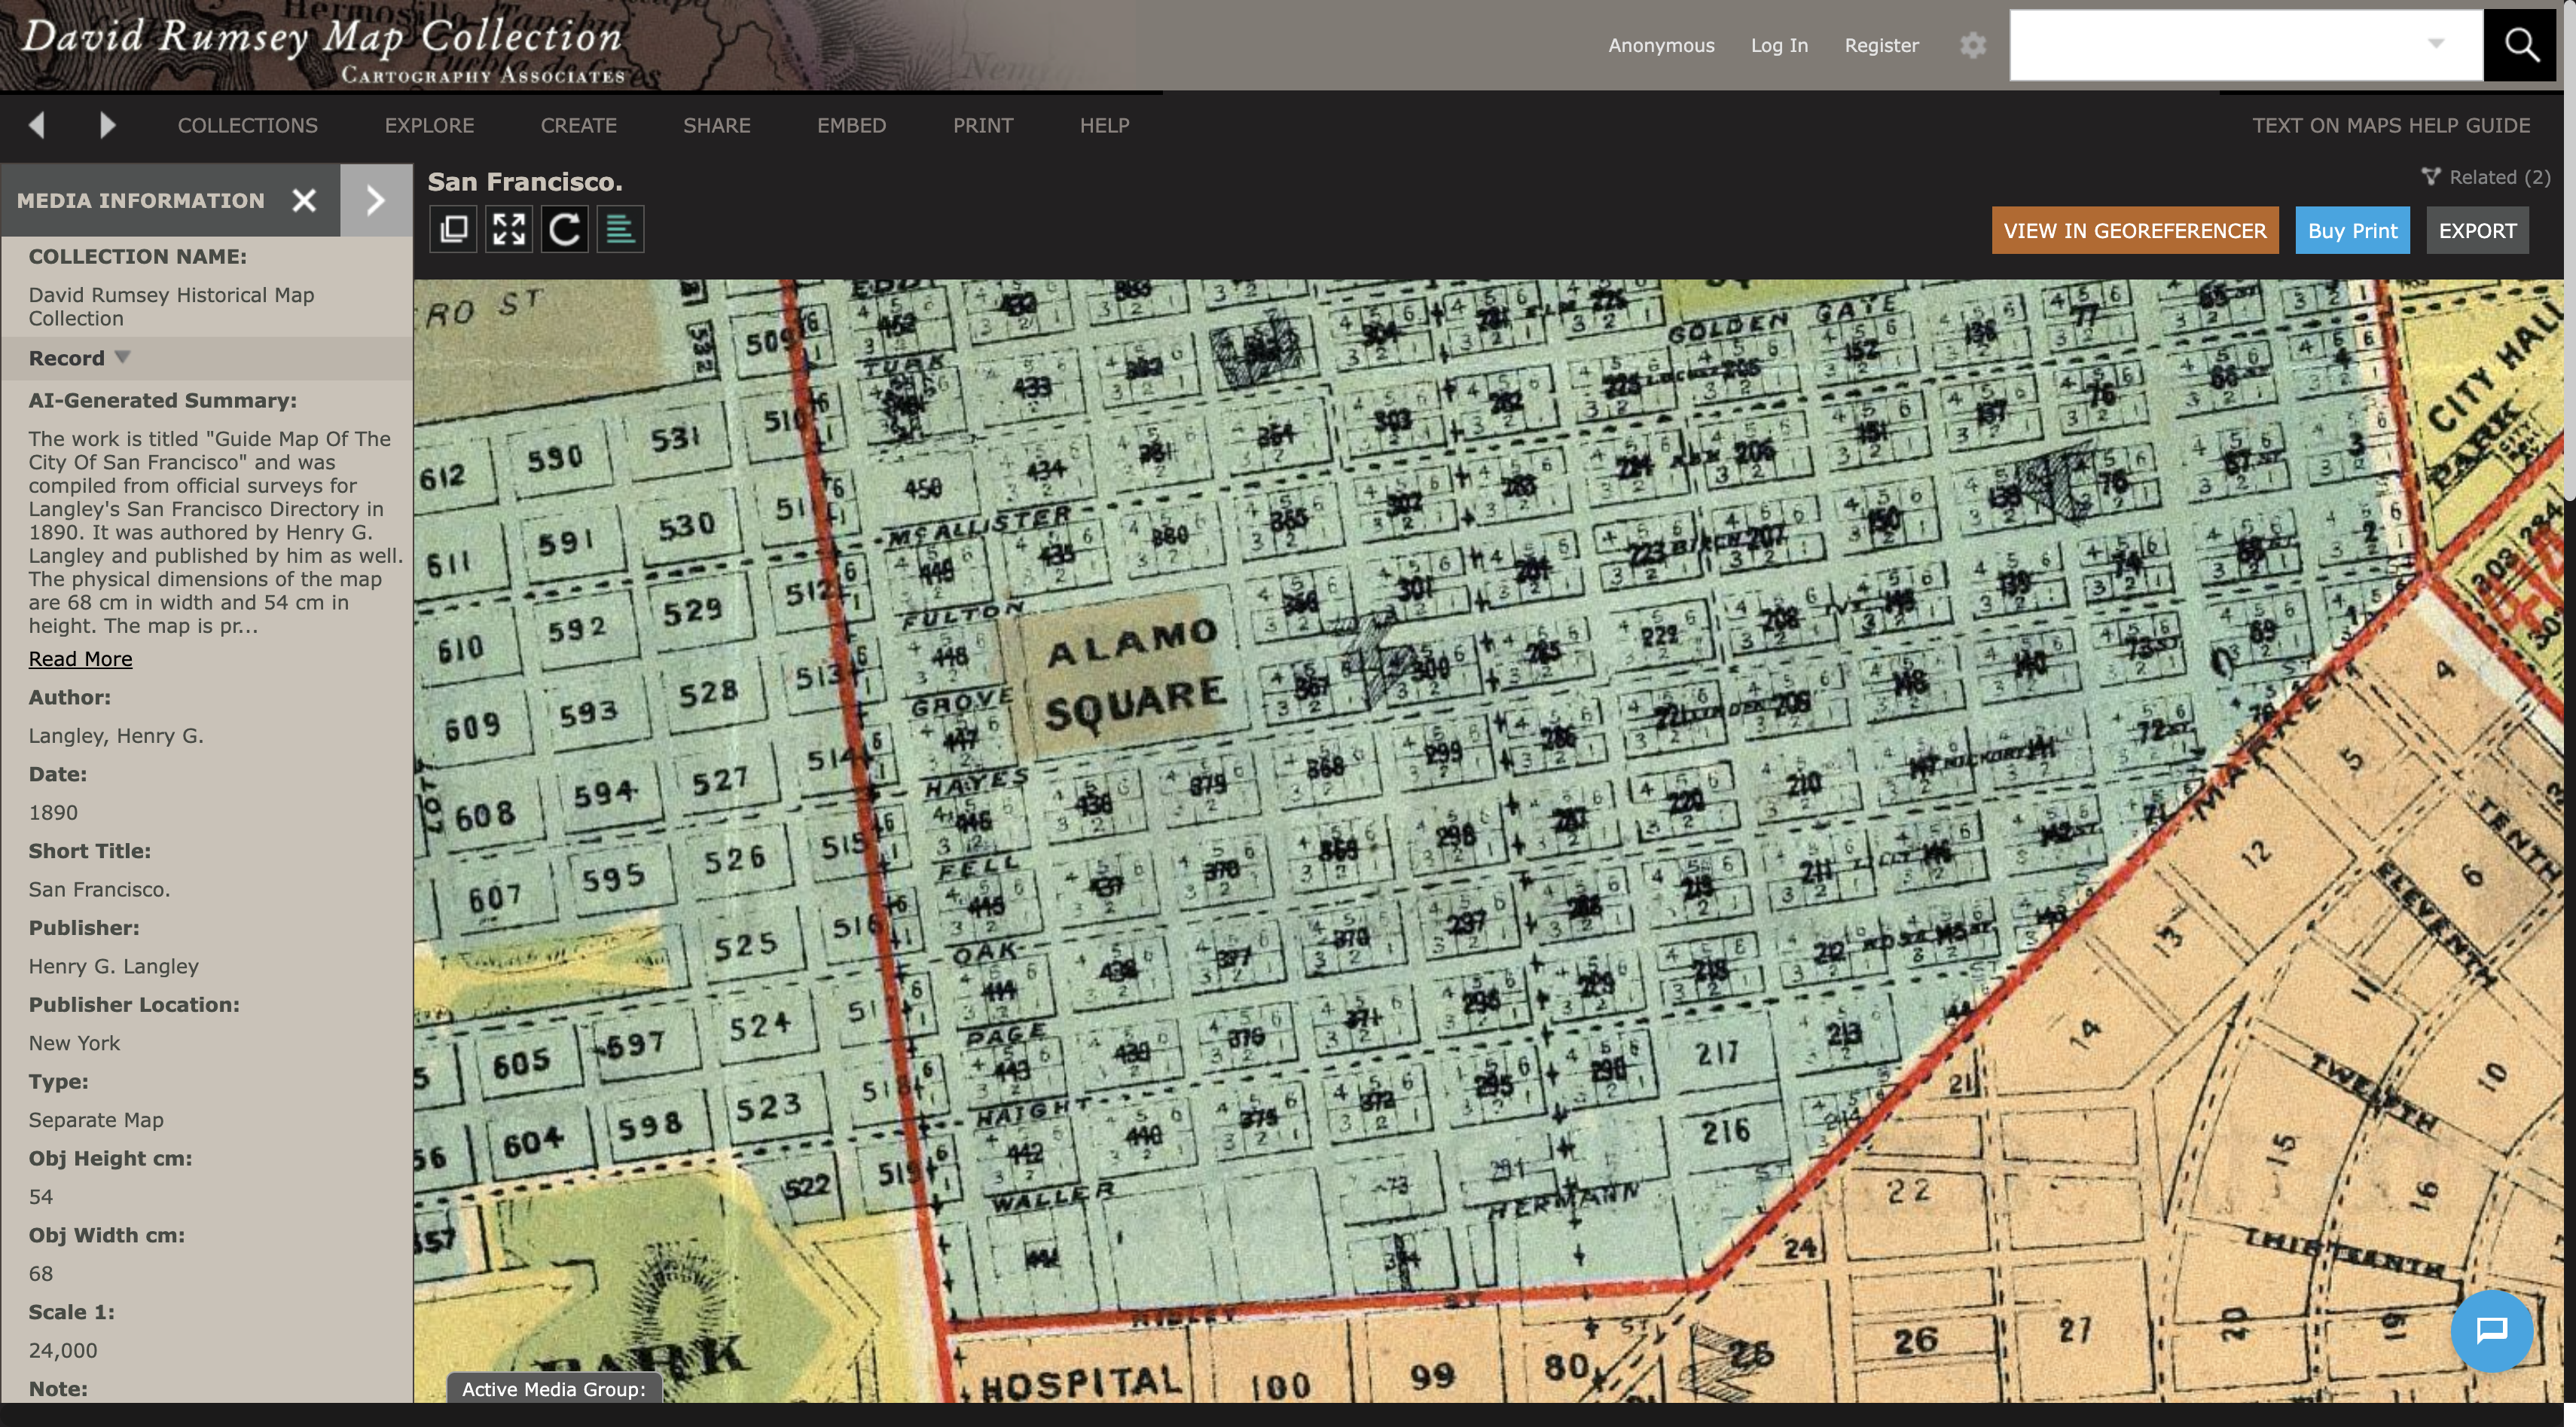Toggle the text lines overlay icon
Screen dimensions: 2576x1427
620,230
